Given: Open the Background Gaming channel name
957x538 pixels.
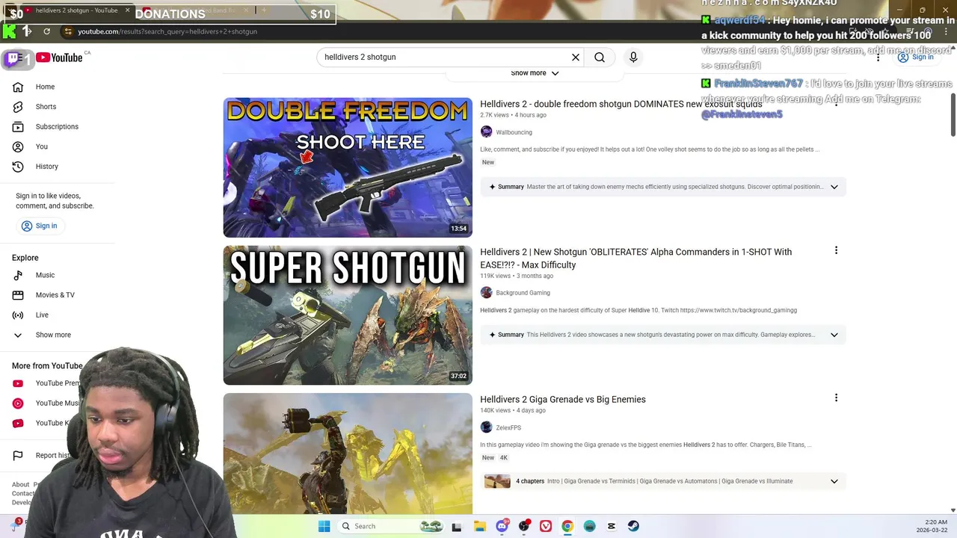Looking at the screenshot, I should [x=523, y=293].
